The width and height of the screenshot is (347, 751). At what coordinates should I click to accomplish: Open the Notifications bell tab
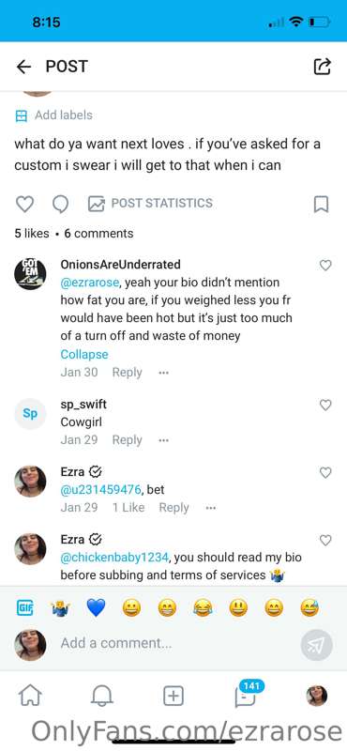point(101,696)
